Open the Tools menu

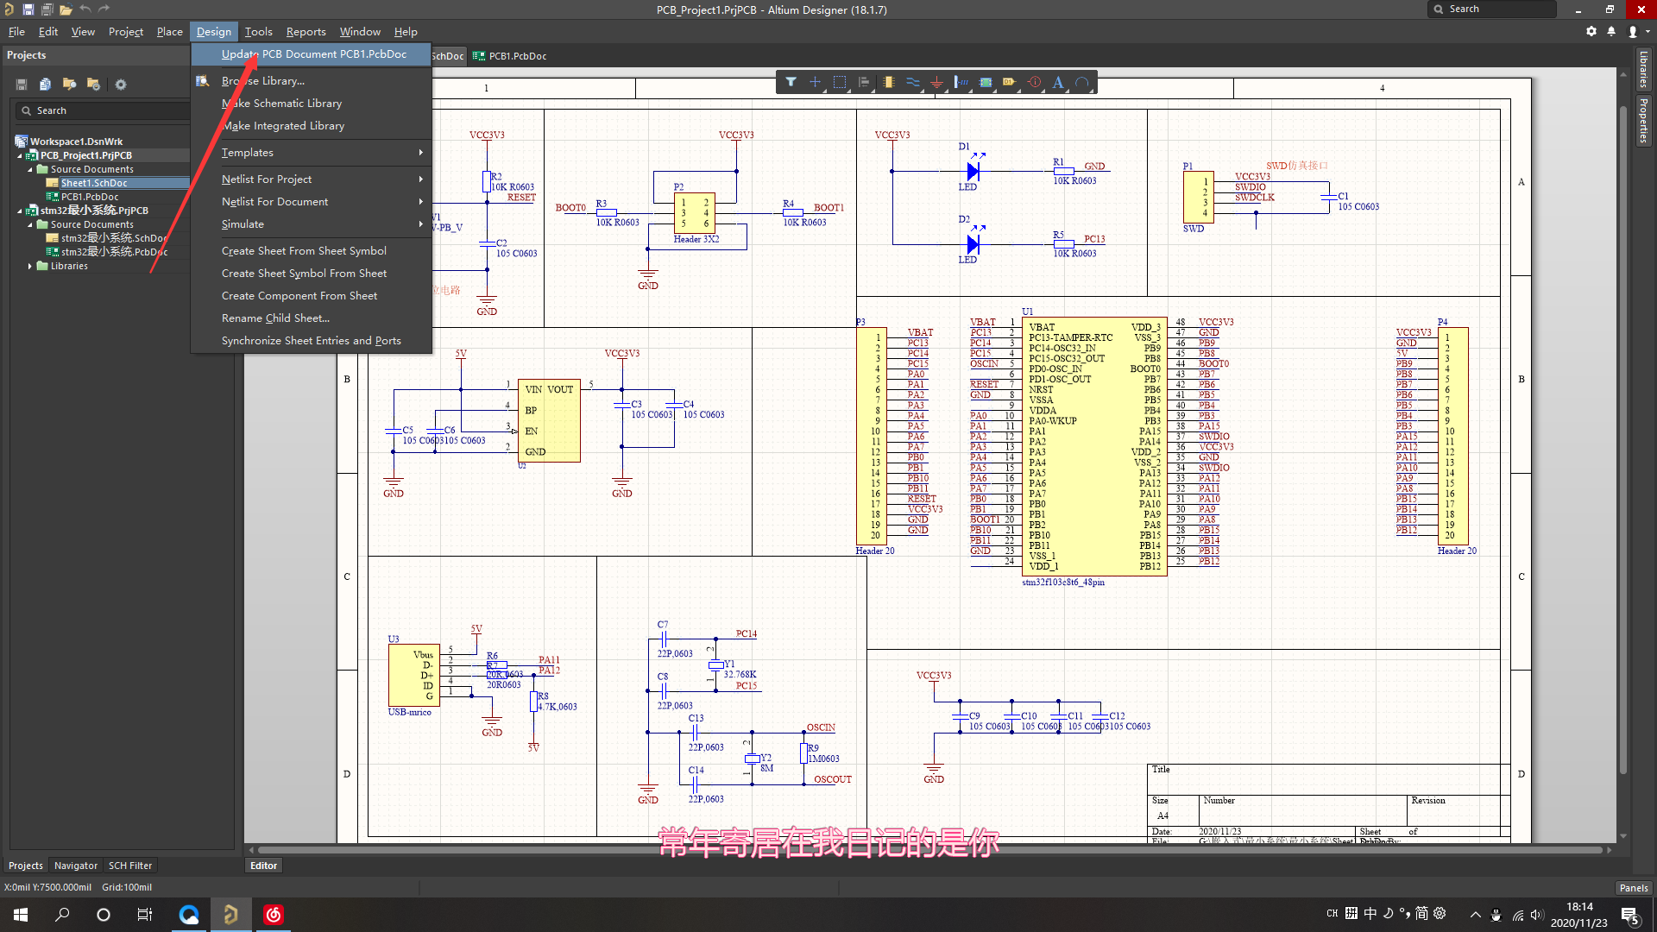click(x=258, y=32)
